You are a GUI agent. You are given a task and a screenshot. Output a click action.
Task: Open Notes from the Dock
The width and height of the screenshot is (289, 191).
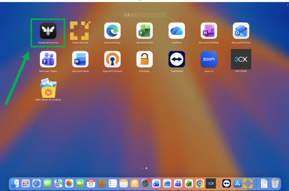tap(124, 183)
